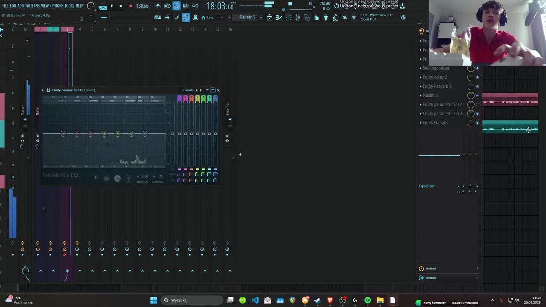Expand the Fruity Reeverb 2 slot arrow
The image size is (546, 307).
[x=421, y=86]
